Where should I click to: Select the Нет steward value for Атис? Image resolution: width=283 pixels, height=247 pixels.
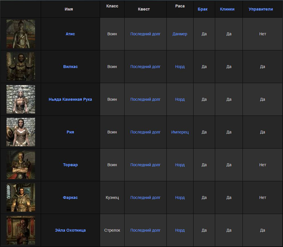[262, 34]
